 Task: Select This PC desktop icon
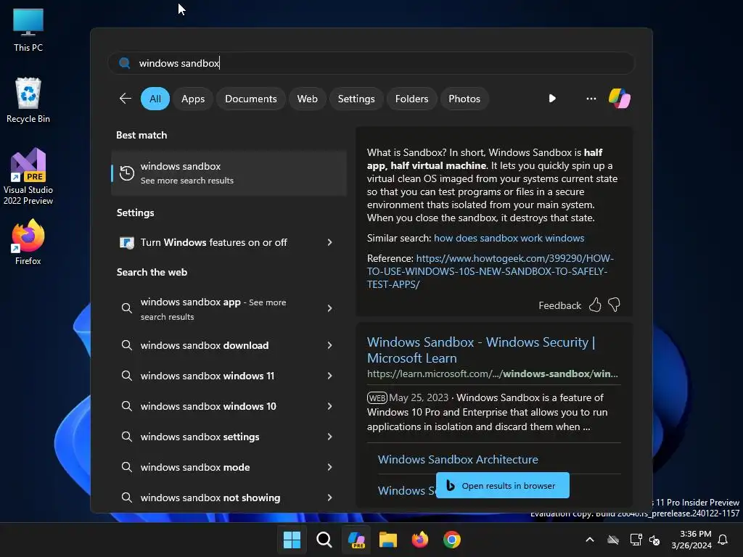click(x=28, y=30)
